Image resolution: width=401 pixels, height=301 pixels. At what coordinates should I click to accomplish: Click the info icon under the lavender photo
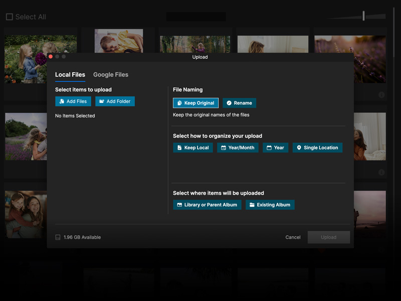coord(381,95)
